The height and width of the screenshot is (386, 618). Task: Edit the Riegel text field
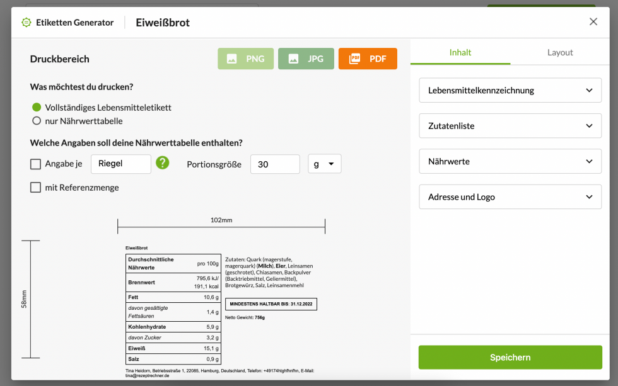tap(121, 164)
